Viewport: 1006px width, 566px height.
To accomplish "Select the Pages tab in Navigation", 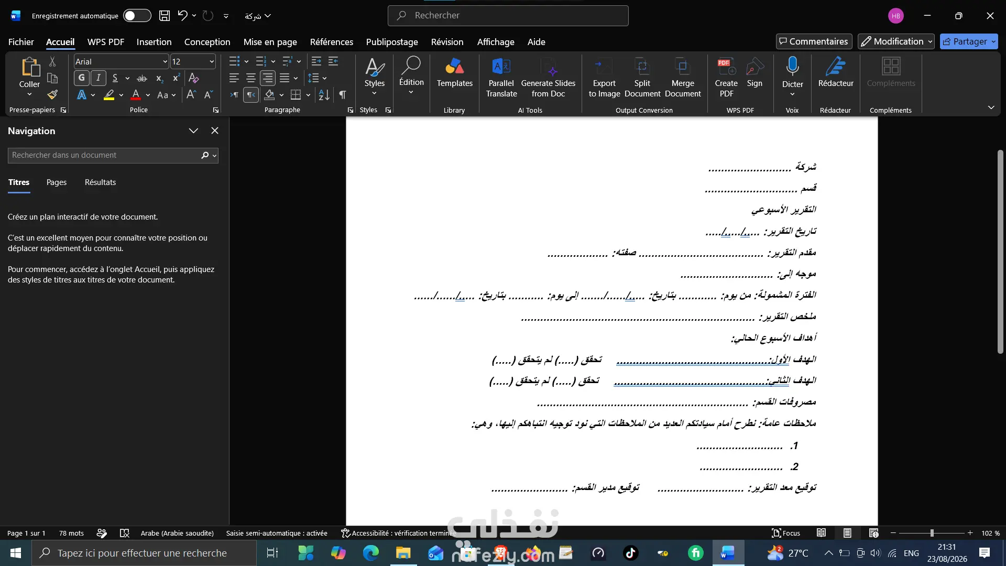I will click(57, 182).
